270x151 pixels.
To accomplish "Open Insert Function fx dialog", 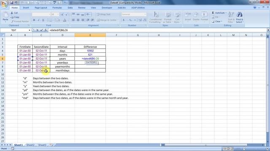I will point(46,30).
